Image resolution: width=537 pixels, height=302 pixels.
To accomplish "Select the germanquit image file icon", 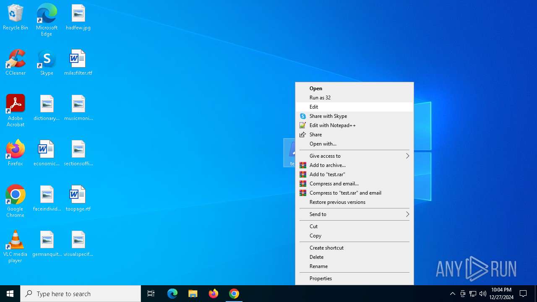I will pyautogui.click(x=47, y=244).
